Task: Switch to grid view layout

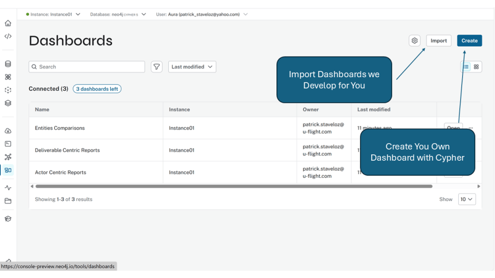Action: click(x=476, y=67)
